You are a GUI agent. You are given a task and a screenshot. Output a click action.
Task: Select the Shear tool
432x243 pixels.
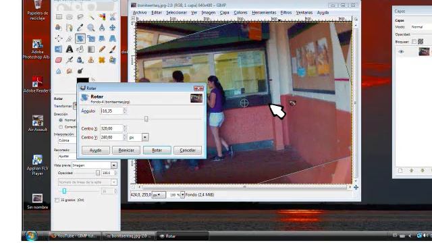coord(102,38)
